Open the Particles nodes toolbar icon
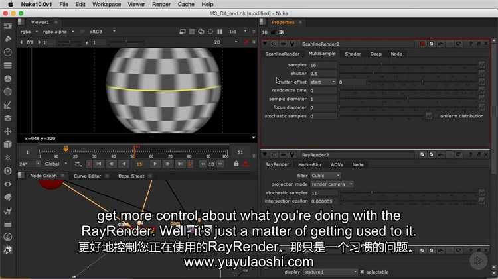The image size is (498, 279). (x=7, y=158)
